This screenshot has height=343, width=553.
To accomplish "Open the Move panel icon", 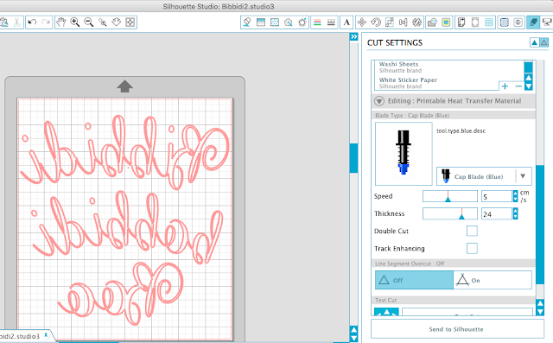I will pos(362,22).
